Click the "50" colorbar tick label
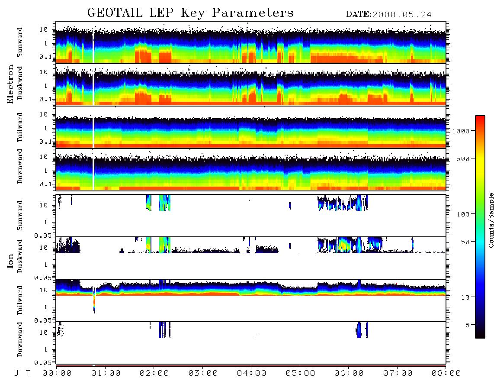This screenshot has height=381, width=494. coord(465,242)
